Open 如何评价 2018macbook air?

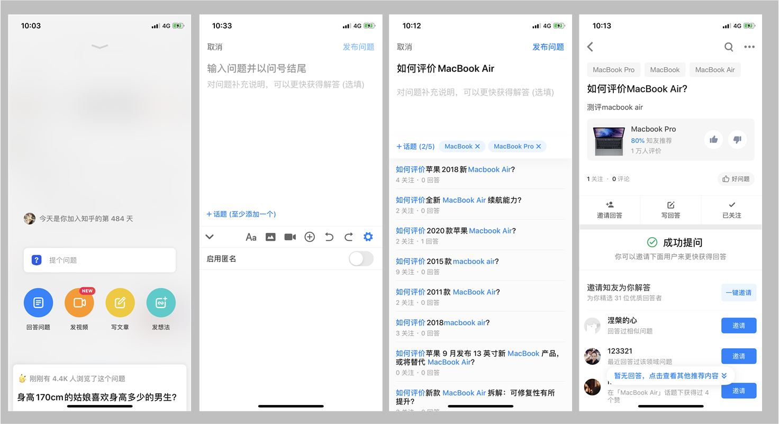point(443,323)
